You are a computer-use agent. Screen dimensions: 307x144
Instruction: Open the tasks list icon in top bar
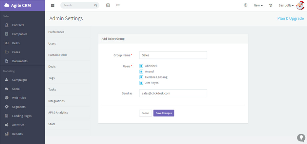(118, 5)
